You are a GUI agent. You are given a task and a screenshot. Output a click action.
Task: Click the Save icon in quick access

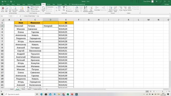(2, 1)
